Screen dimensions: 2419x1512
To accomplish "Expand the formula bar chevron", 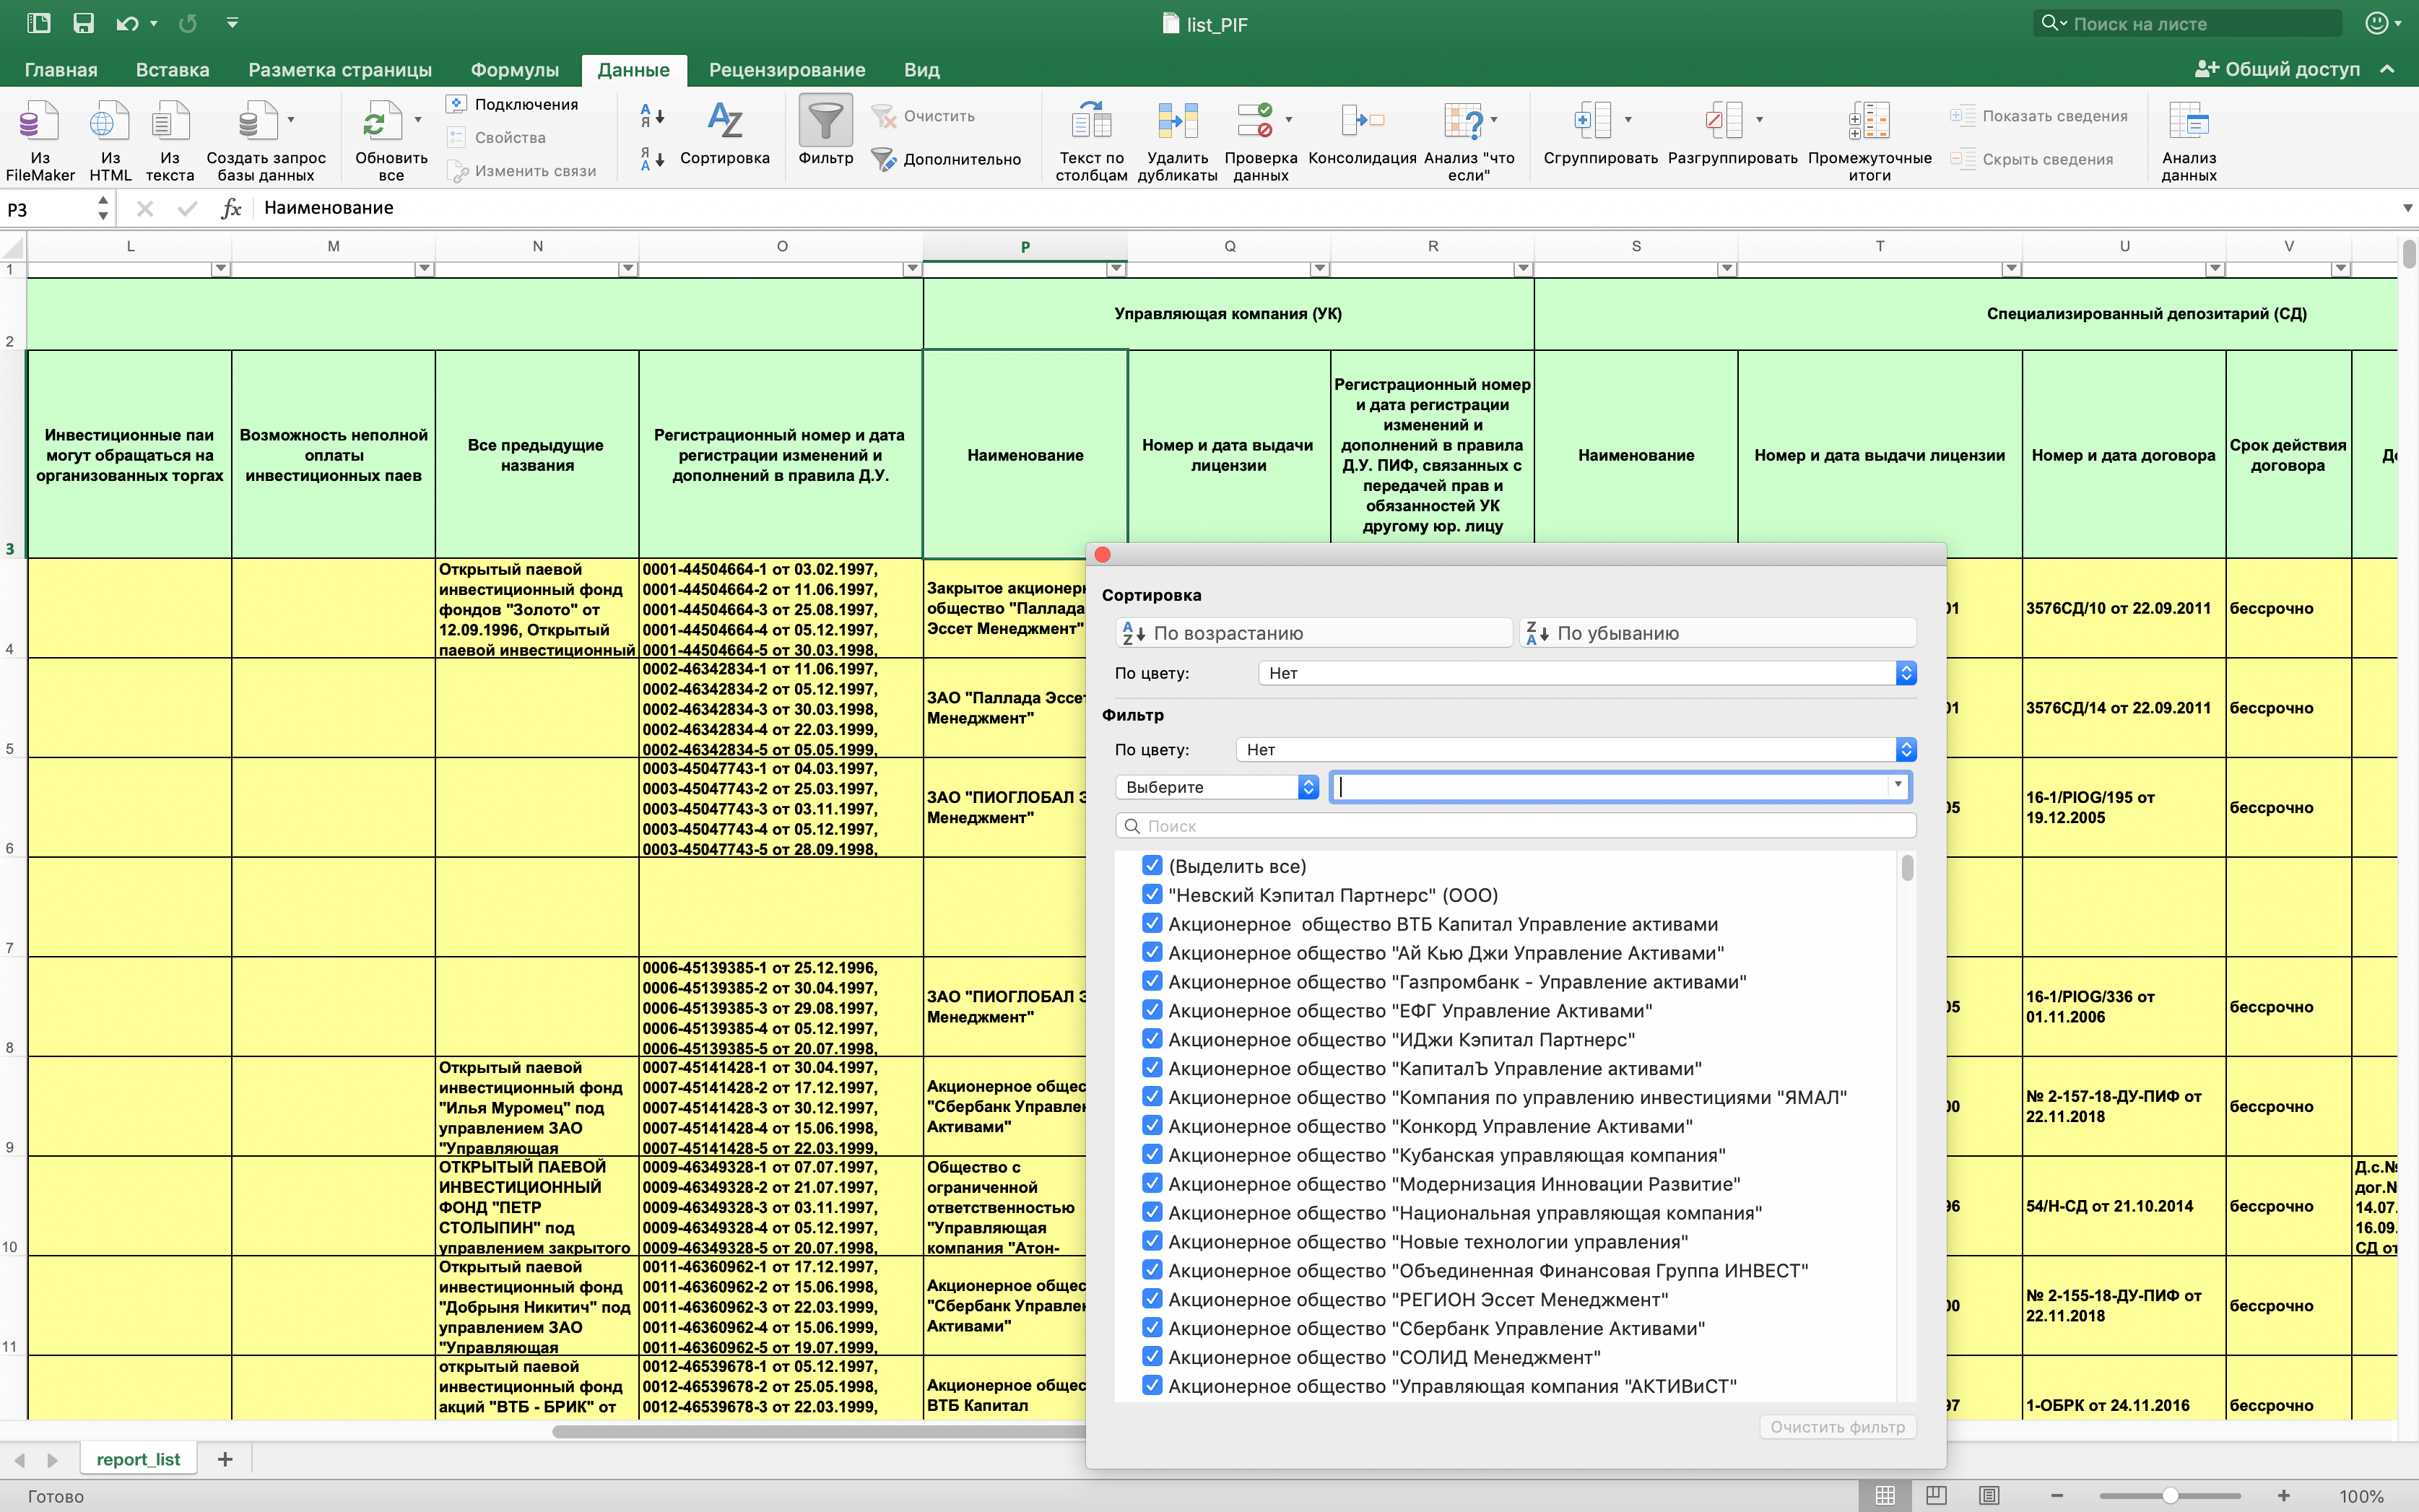I will pos(2407,208).
